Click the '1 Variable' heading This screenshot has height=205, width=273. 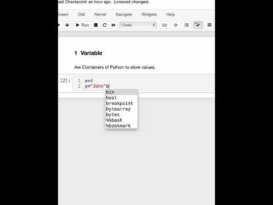(88, 53)
